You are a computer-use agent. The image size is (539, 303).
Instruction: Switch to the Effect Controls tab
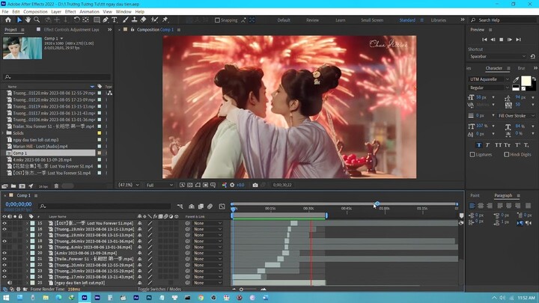[71, 30]
